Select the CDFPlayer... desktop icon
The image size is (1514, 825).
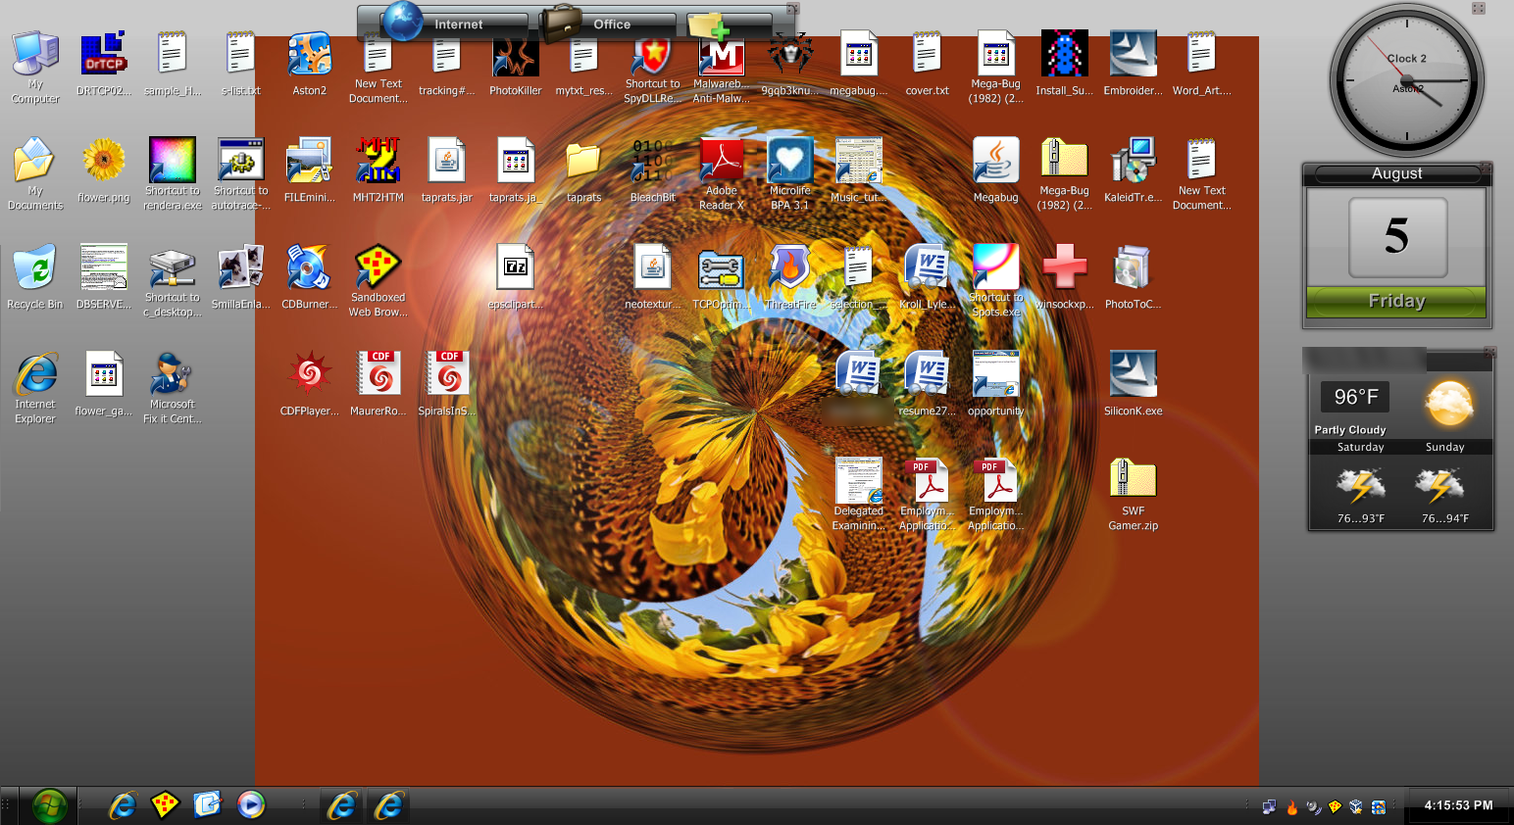pyautogui.click(x=310, y=383)
